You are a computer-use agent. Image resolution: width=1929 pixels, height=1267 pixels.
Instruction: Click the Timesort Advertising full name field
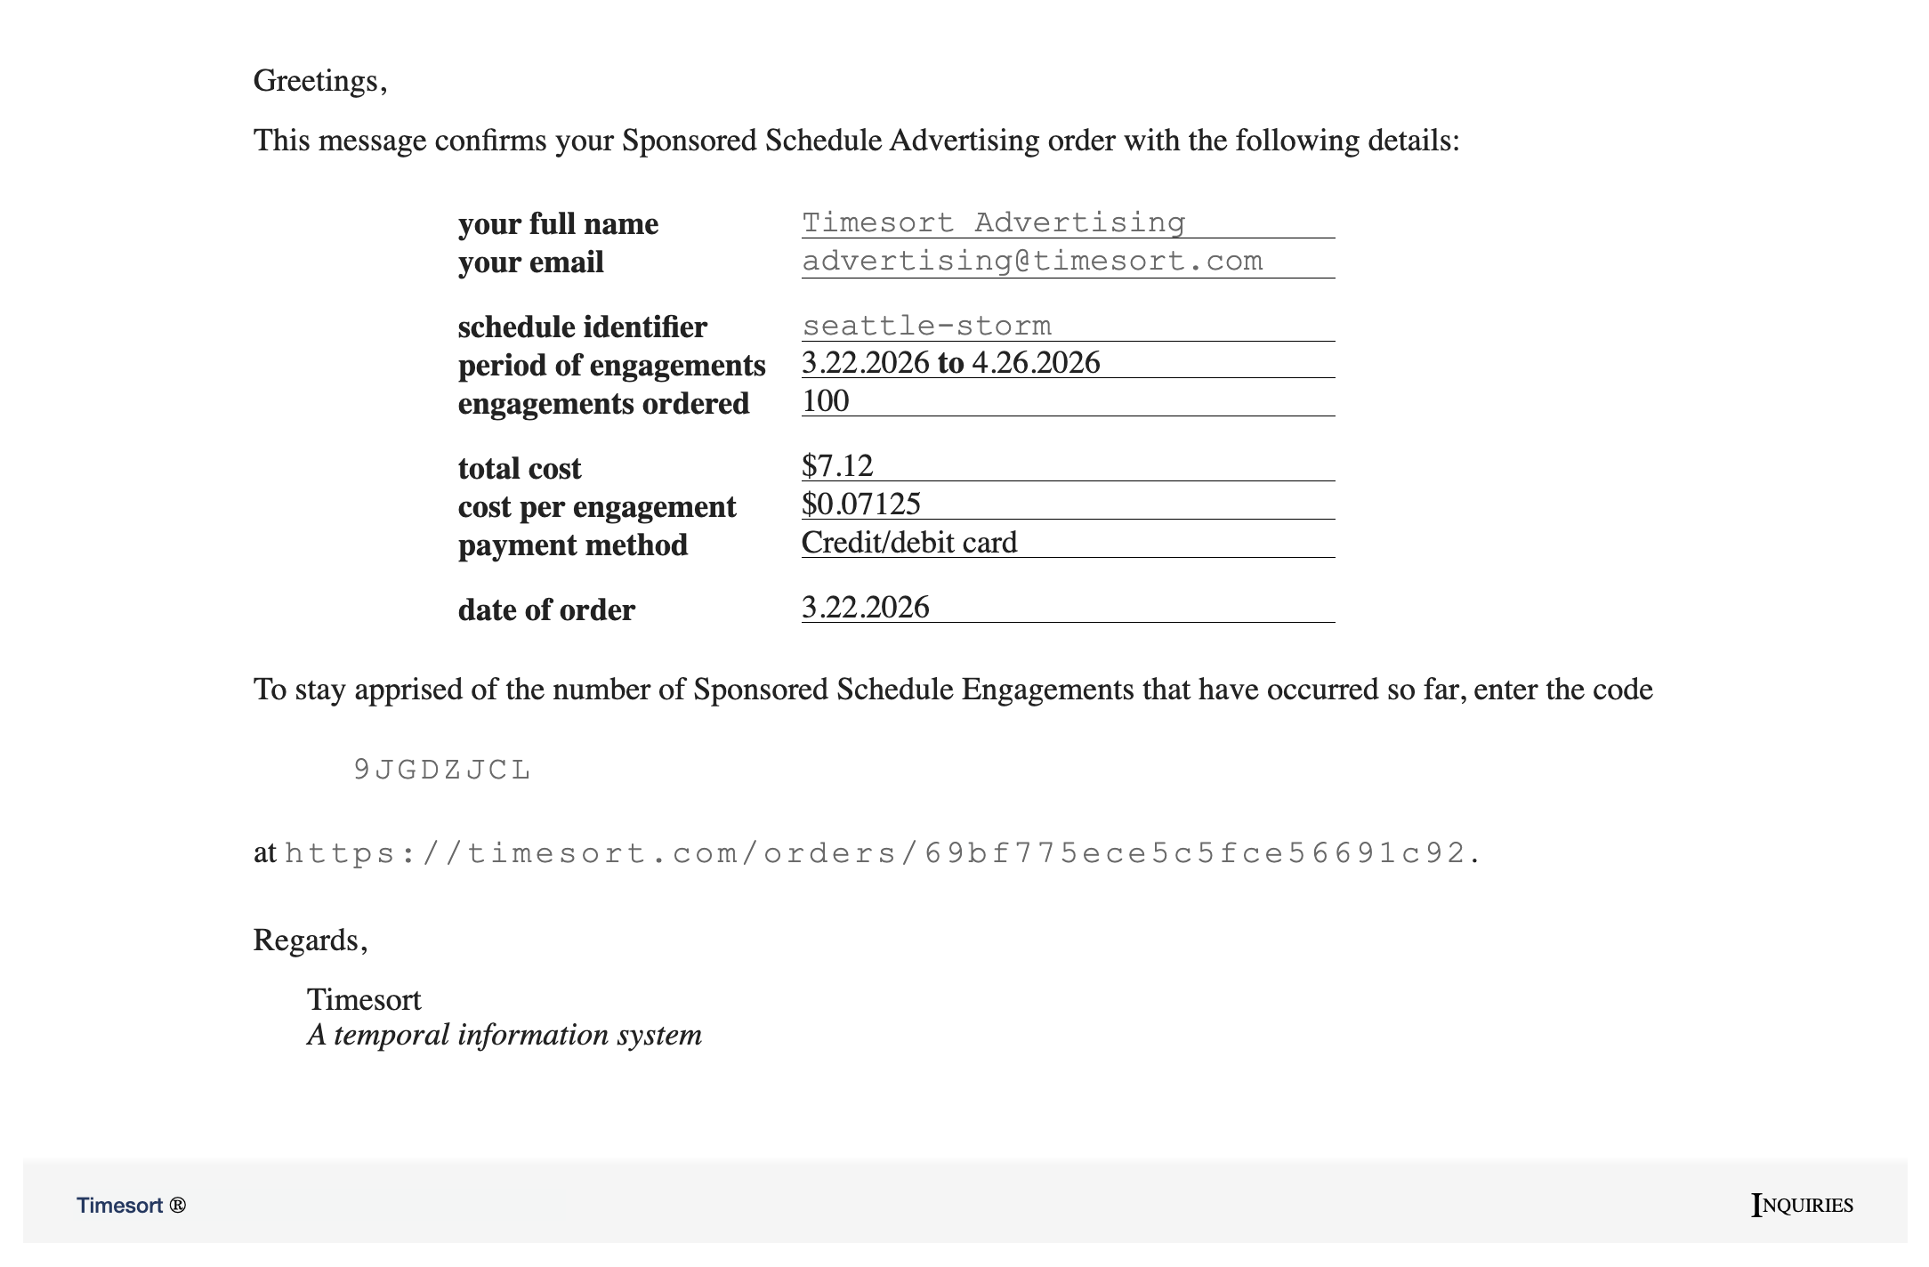(1068, 222)
